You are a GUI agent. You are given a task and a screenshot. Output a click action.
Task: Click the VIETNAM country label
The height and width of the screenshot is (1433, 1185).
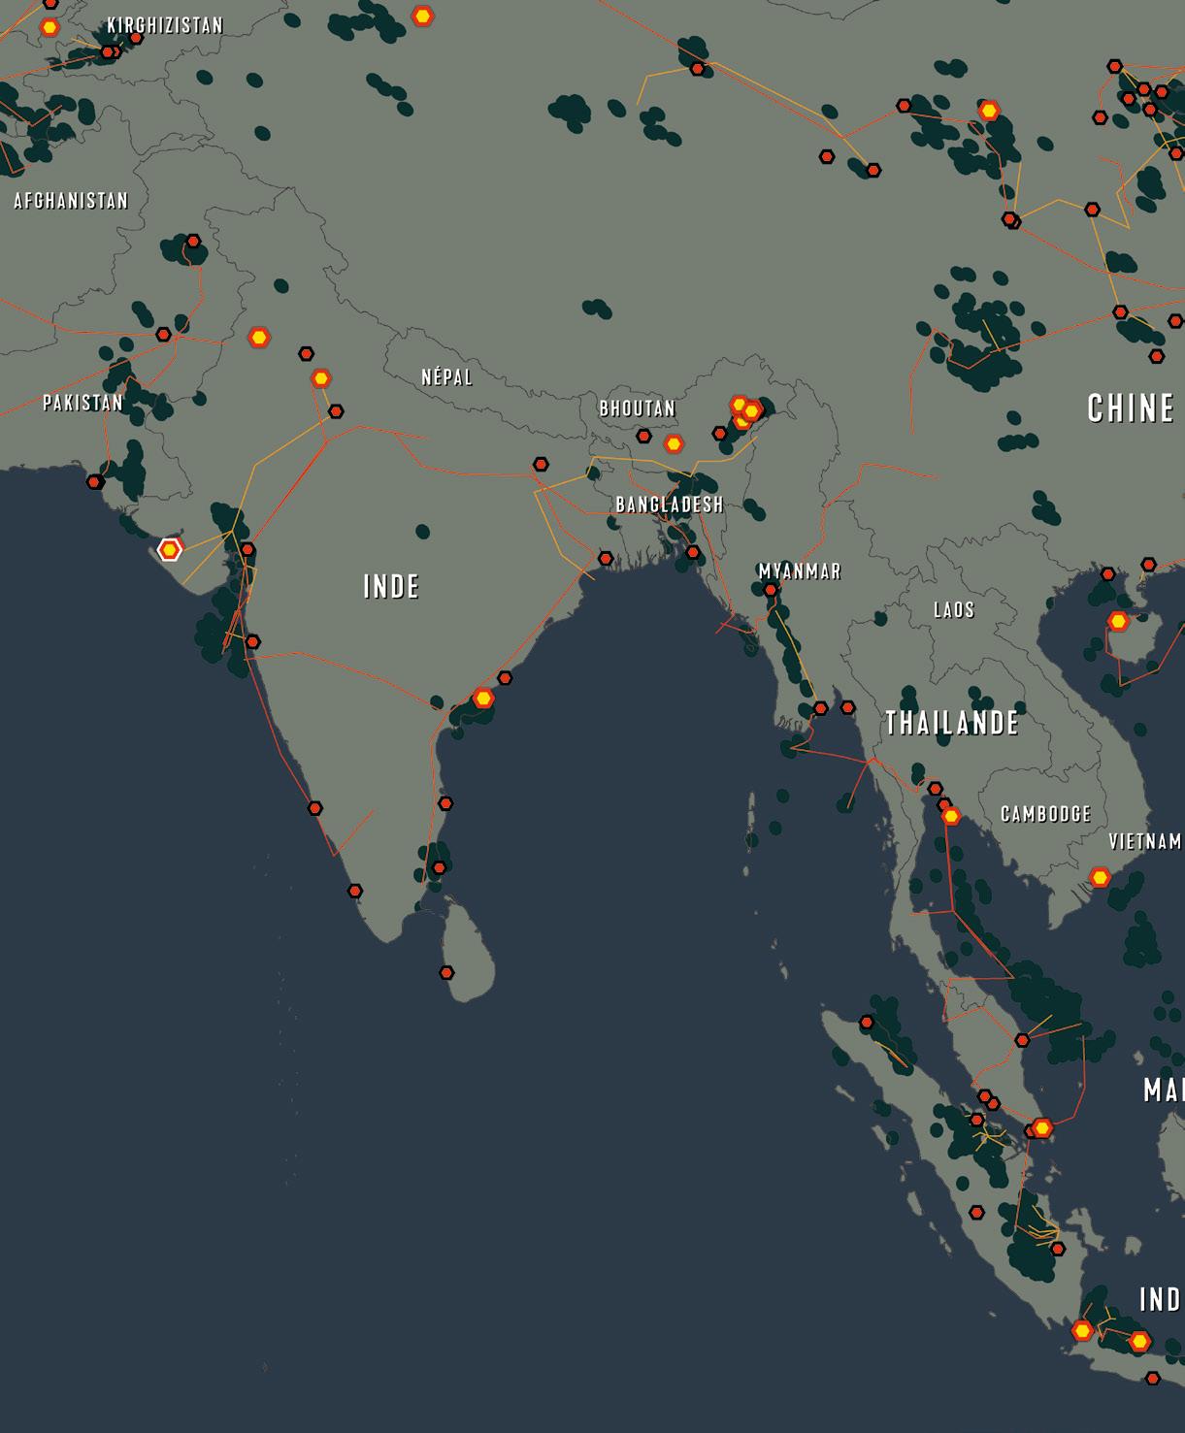1145,841
